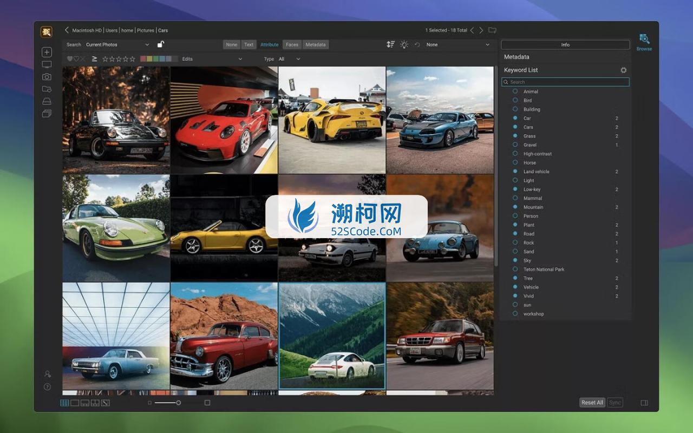Click the Browse icon on right edge

[644, 42]
